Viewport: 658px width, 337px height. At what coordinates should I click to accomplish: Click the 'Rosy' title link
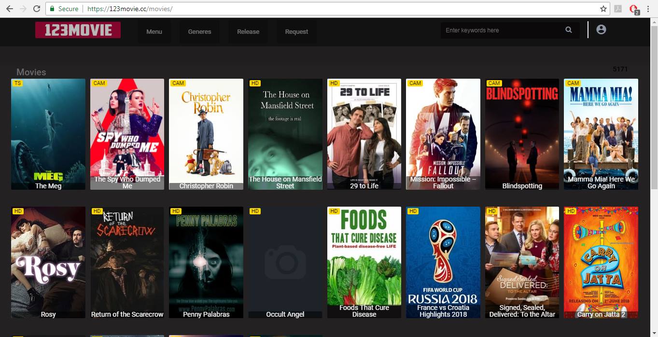pyautogui.click(x=48, y=314)
